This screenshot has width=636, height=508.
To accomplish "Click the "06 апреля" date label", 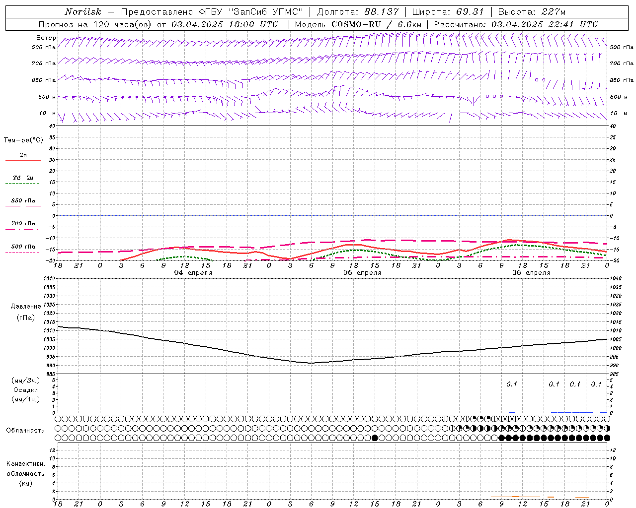I will pyautogui.click(x=531, y=273).
